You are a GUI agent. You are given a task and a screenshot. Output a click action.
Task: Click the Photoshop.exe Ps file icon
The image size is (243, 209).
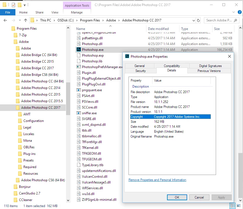pyautogui.click(x=79, y=49)
